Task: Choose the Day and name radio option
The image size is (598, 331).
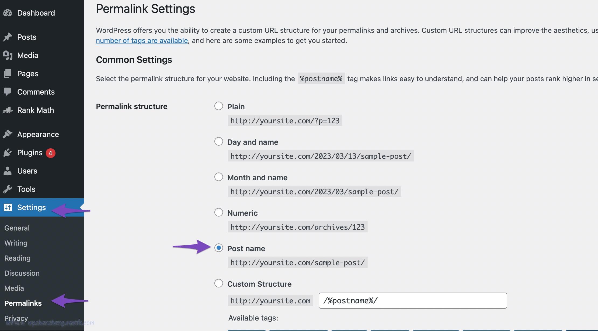Action: pyautogui.click(x=219, y=142)
